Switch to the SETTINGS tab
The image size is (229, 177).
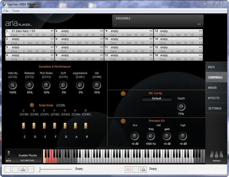pyautogui.click(x=216, y=108)
